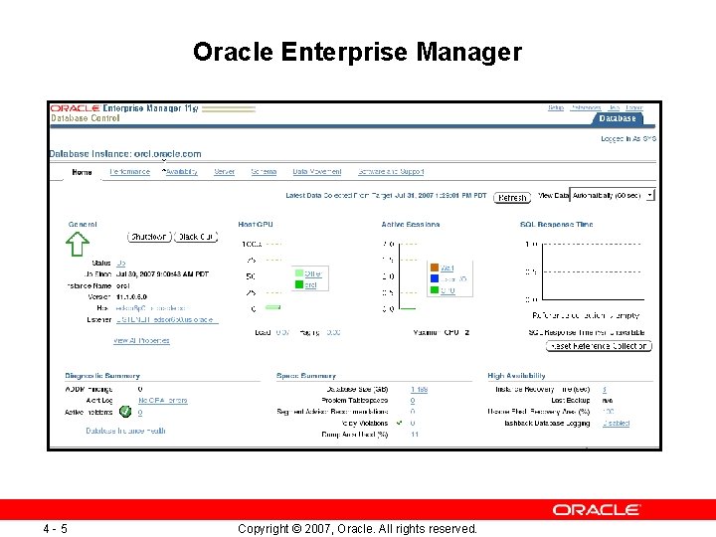Open the Setup link
716x537 pixels.
556,107
